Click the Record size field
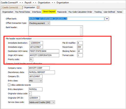 pos(80,47)
